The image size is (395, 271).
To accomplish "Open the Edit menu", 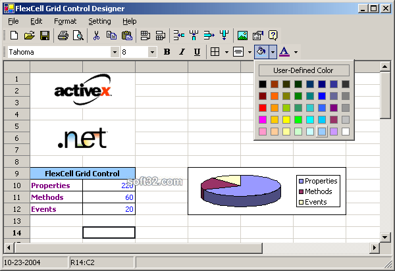I will tap(36, 21).
